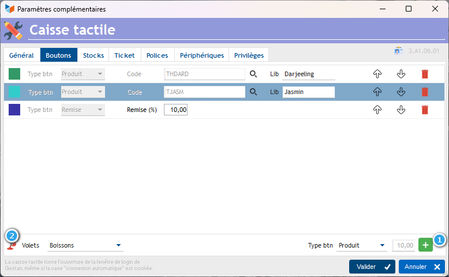Click the green Darjeeling color swatch
This screenshot has height=277, width=449.
coord(14,74)
